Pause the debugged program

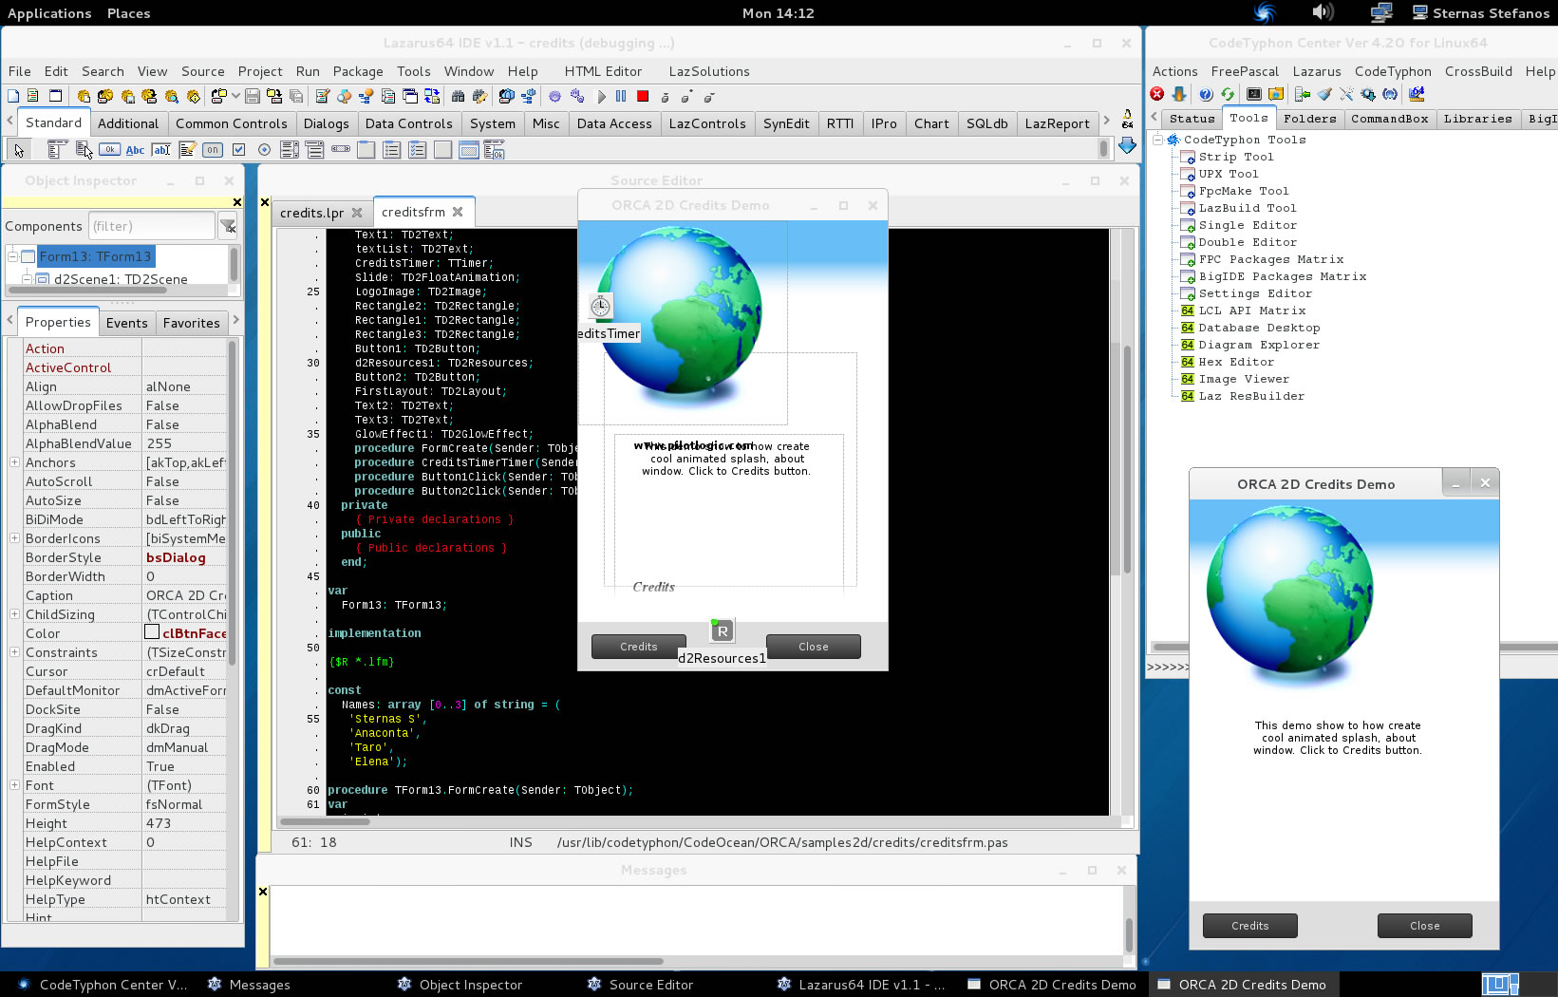coord(621,96)
